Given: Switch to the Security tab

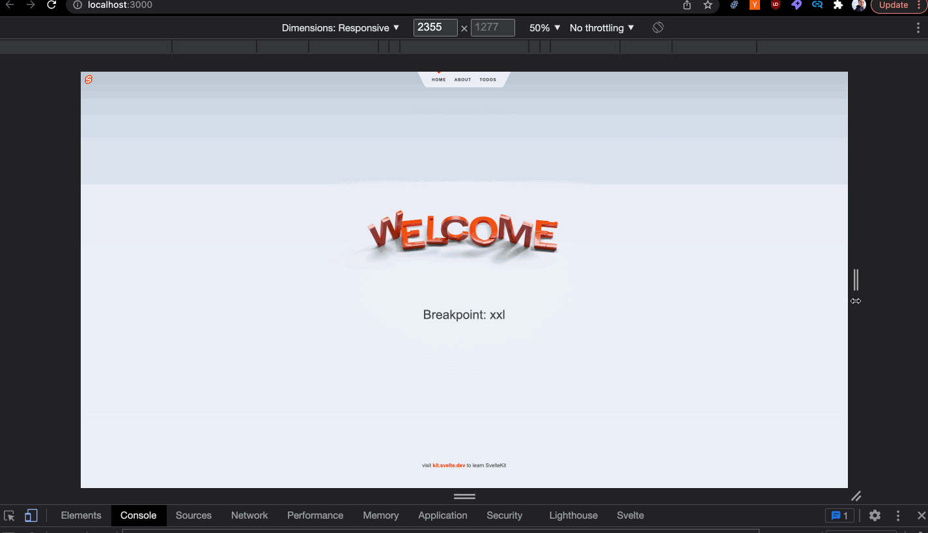Looking at the screenshot, I should coord(505,515).
